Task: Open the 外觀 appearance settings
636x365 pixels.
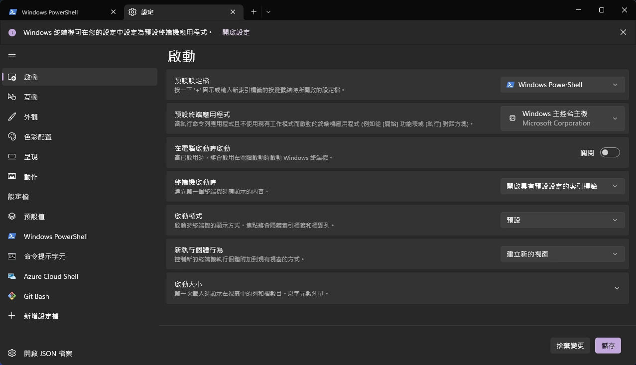Action: [x=31, y=117]
